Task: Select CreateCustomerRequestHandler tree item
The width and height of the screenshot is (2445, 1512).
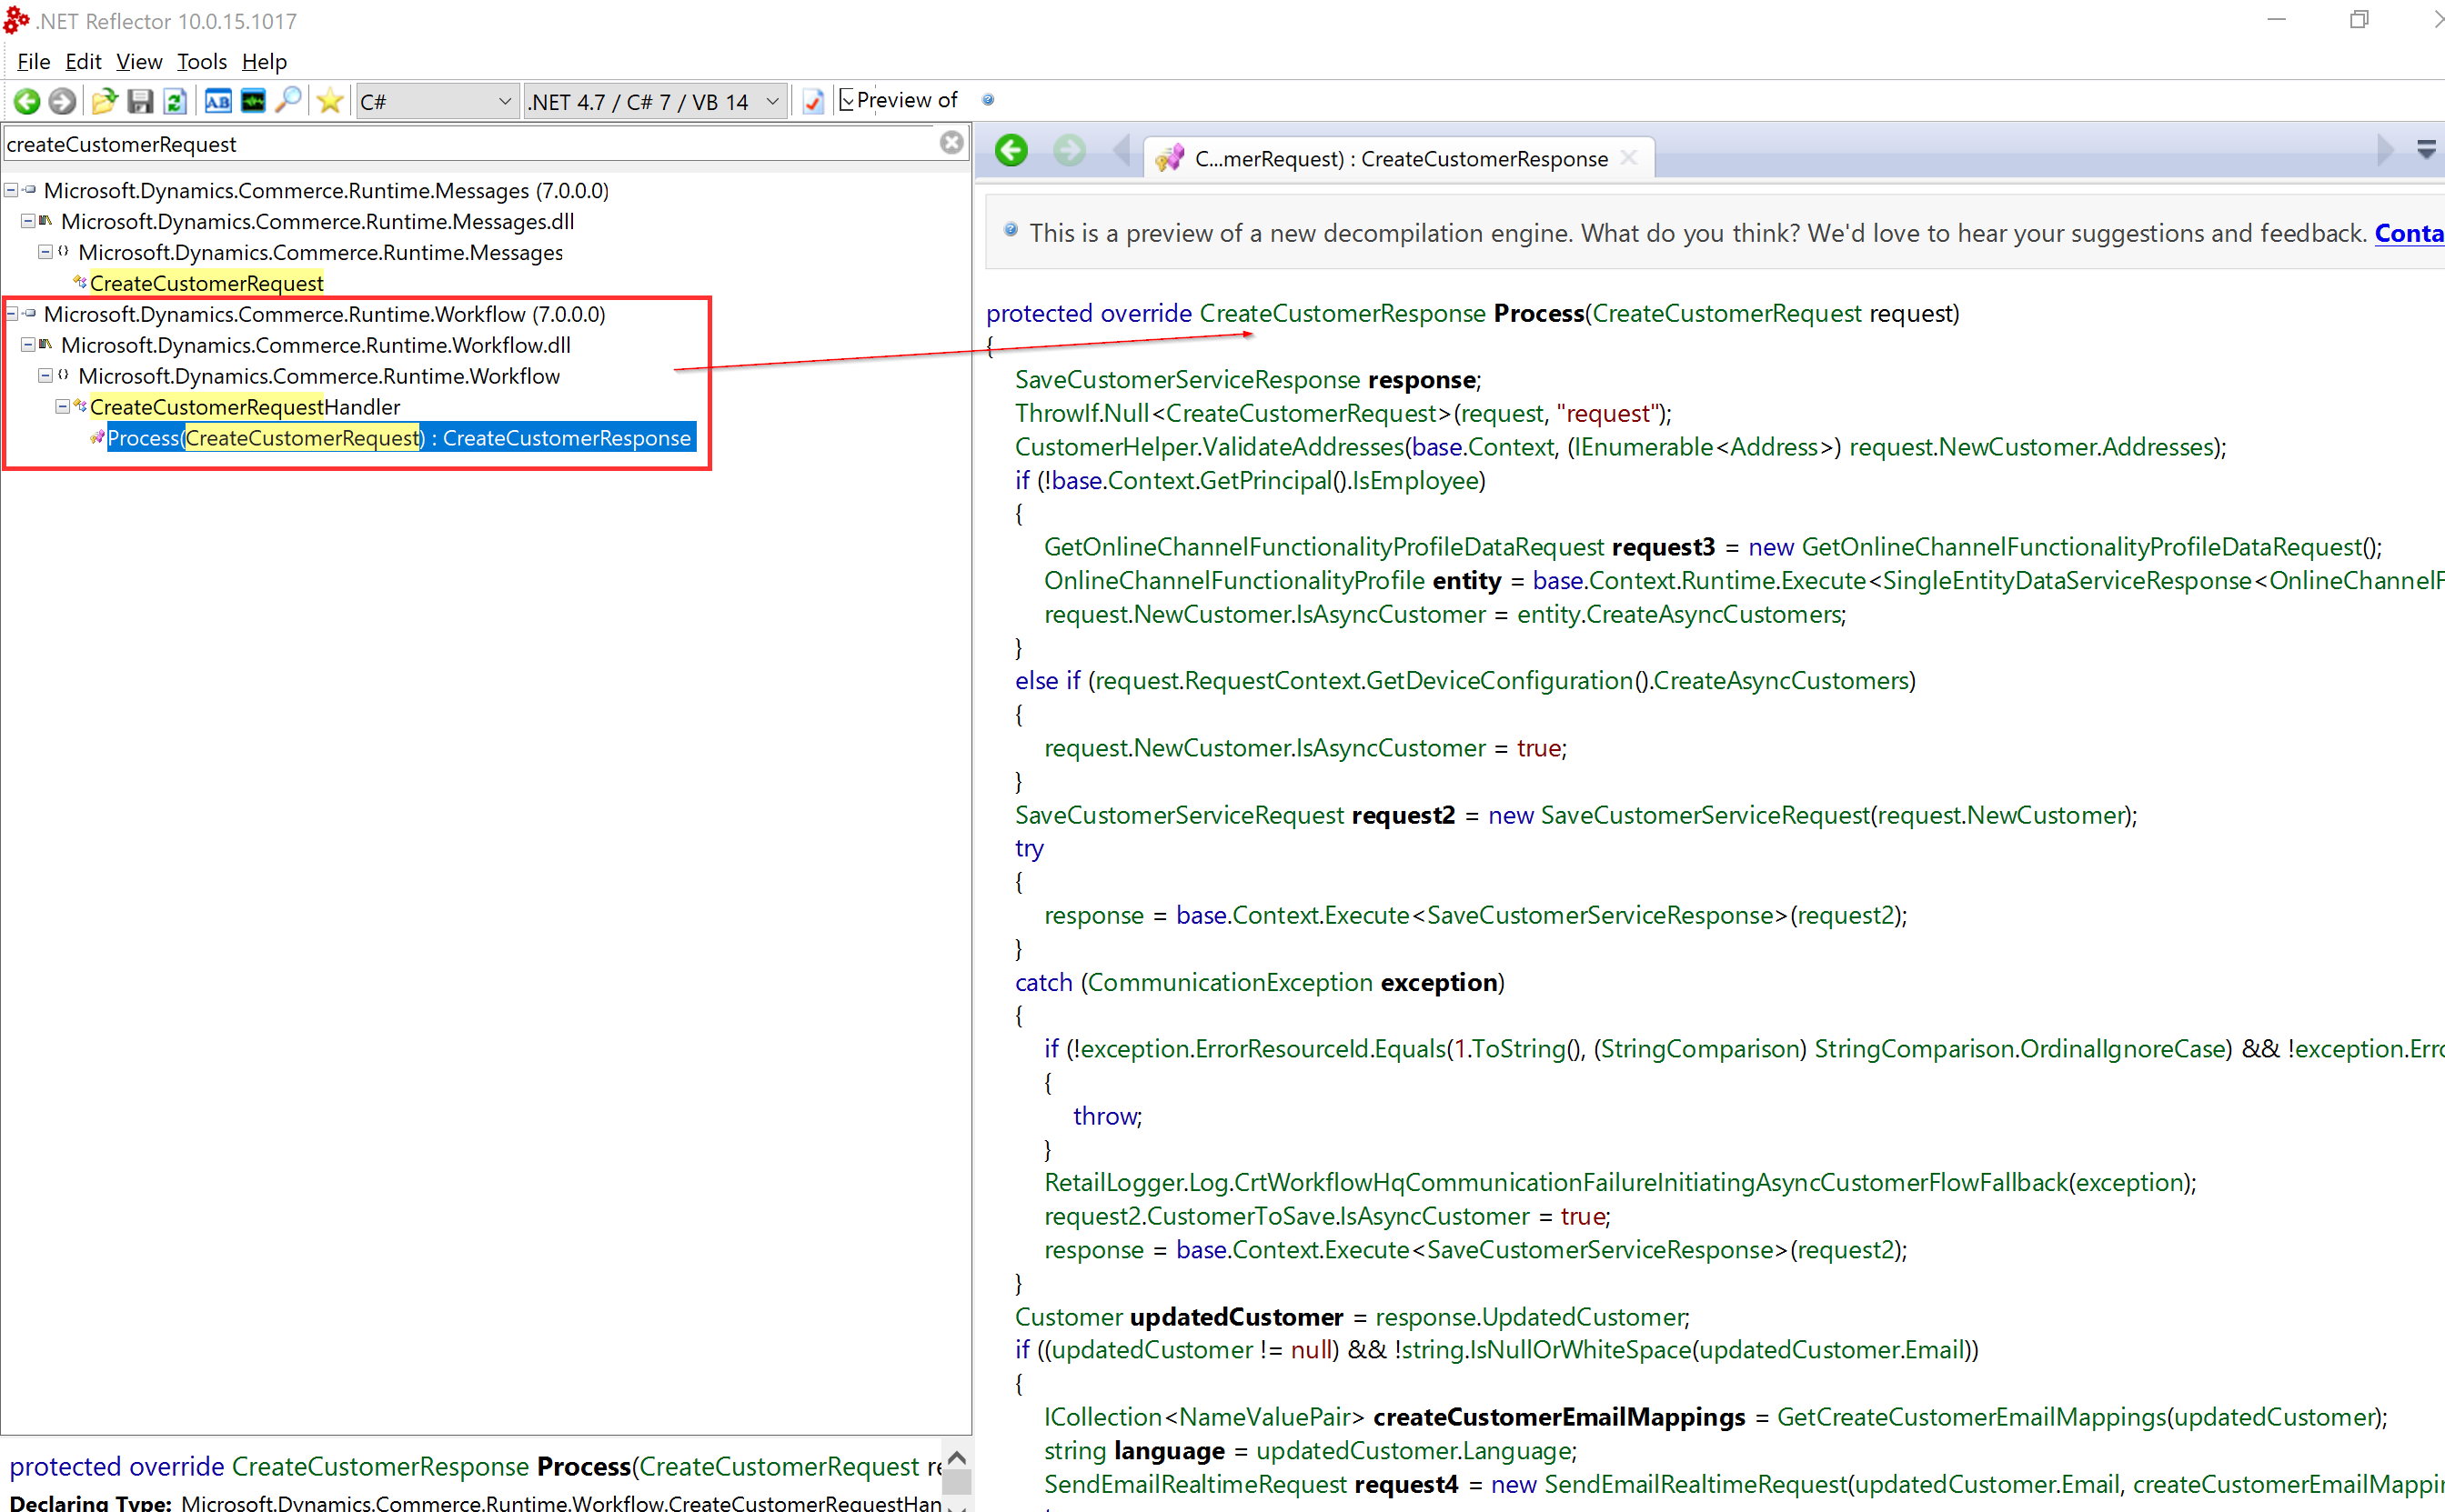Action: 245,407
